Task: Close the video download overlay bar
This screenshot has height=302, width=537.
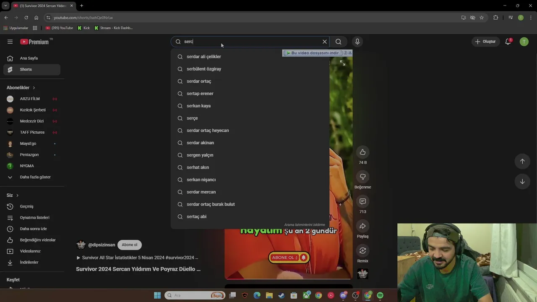Action: pos(350,53)
